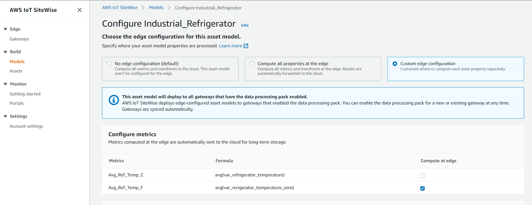Collapse the Settings section arrow
The image size is (532, 205).
(x=5, y=116)
